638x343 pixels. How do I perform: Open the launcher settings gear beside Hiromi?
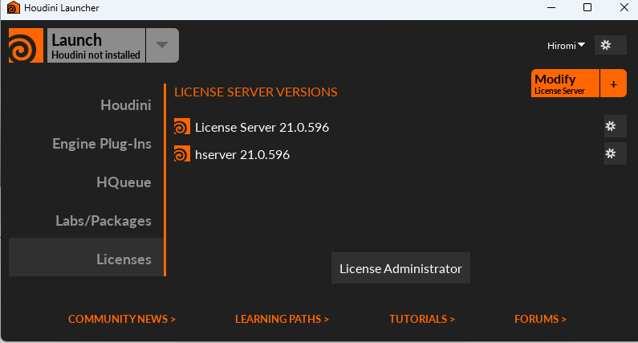pyautogui.click(x=610, y=45)
